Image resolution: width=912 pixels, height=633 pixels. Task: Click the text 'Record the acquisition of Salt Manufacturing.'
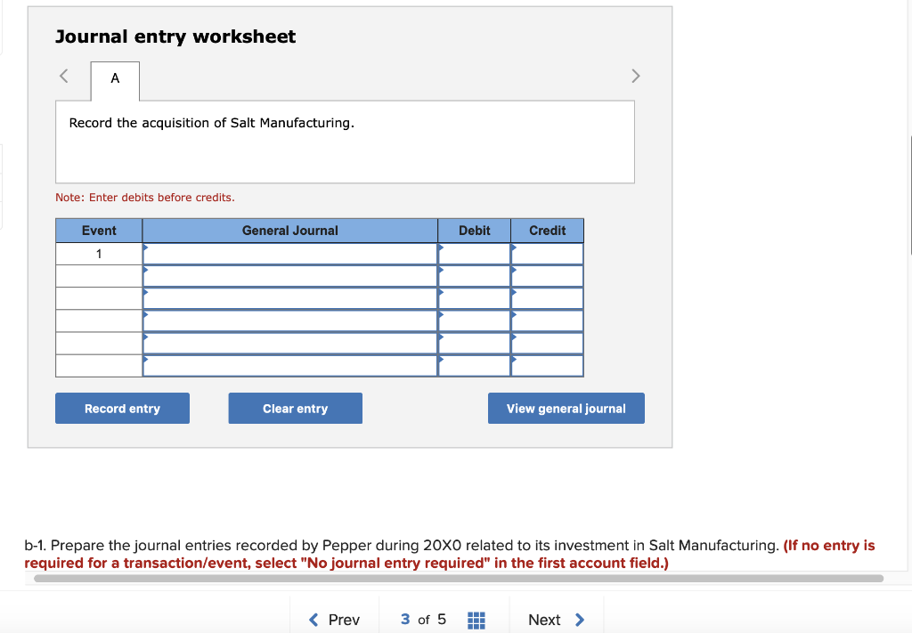(x=212, y=123)
